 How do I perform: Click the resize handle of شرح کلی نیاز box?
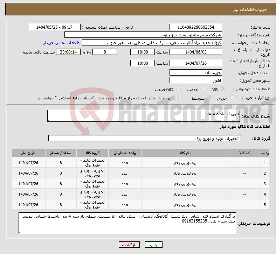tap(49, 120)
